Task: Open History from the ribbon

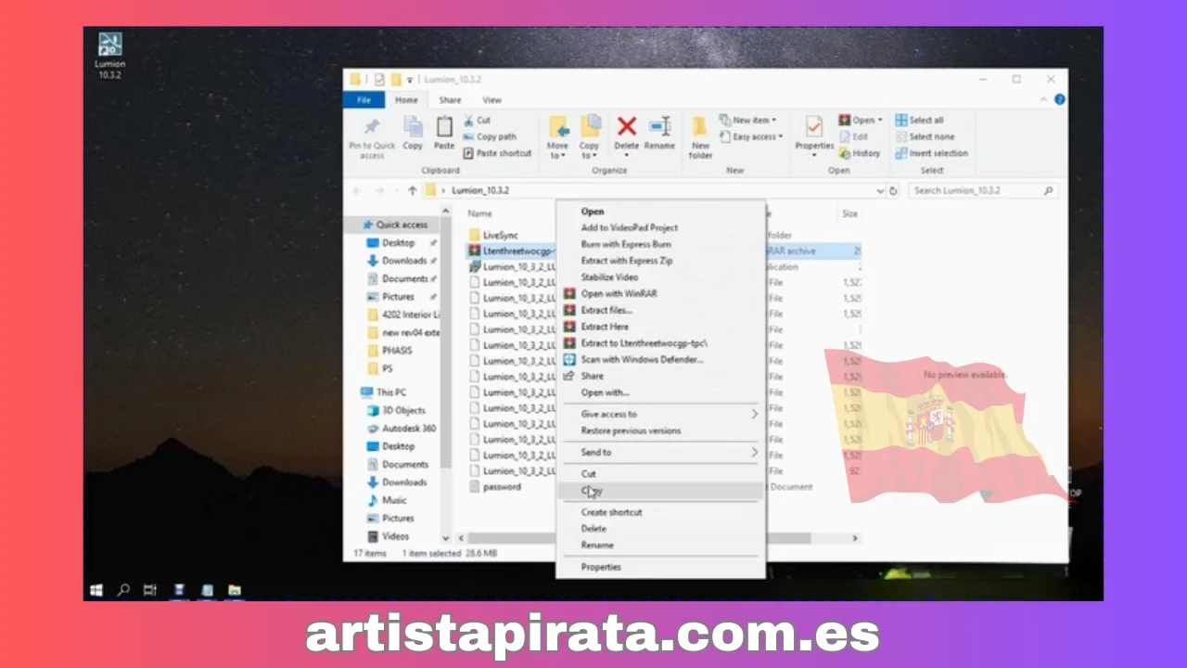Action: point(860,153)
